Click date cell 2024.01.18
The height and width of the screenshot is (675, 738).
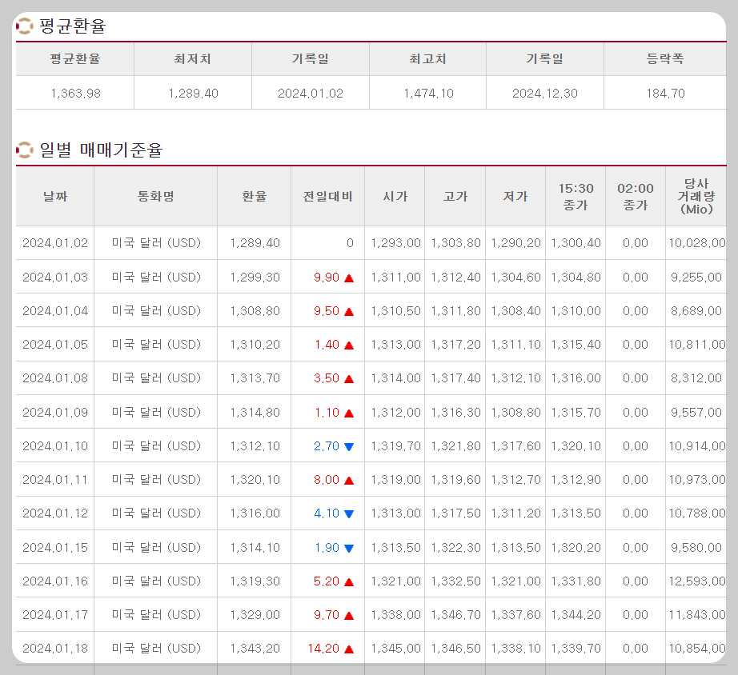point(55,648)
